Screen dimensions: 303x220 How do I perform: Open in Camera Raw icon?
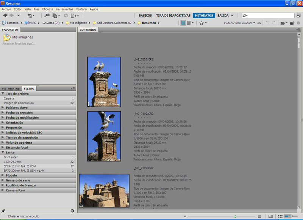66,15
